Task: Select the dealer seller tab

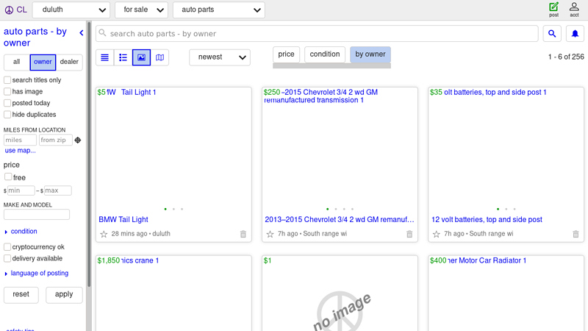Action: [69, 62]
